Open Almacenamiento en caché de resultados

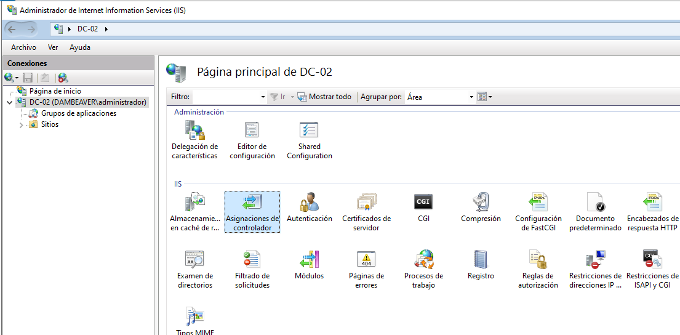click(194, 212)
